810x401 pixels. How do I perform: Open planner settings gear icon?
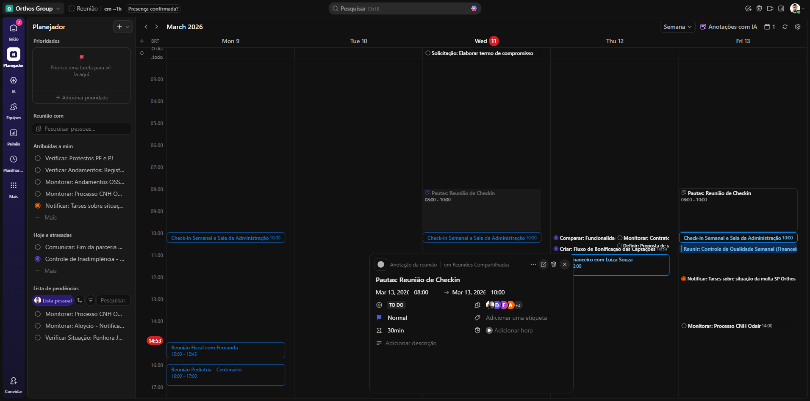point(798,27)
